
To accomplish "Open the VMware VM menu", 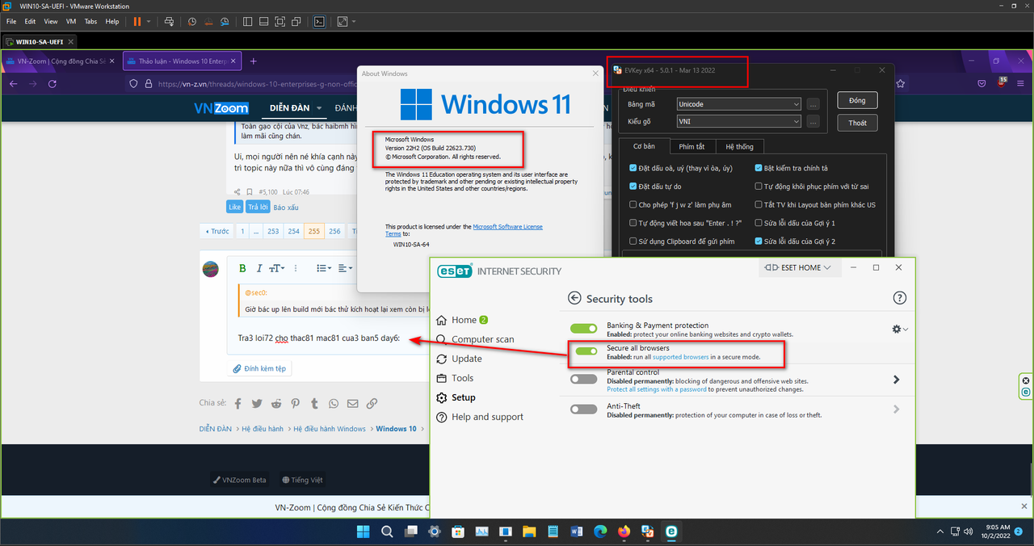I will (x=70, y=21).
